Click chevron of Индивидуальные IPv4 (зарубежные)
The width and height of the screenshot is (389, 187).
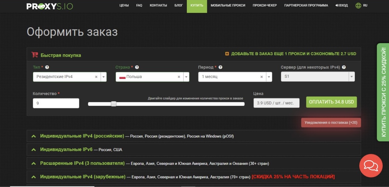[34, 177]
